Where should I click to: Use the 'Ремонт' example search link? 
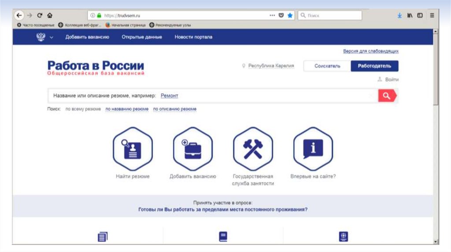click(170, 96)
